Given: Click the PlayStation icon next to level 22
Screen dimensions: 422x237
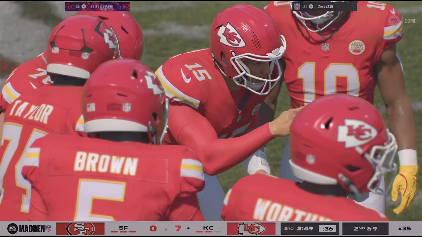Looking at the screenshot, I should coord(83,6).
